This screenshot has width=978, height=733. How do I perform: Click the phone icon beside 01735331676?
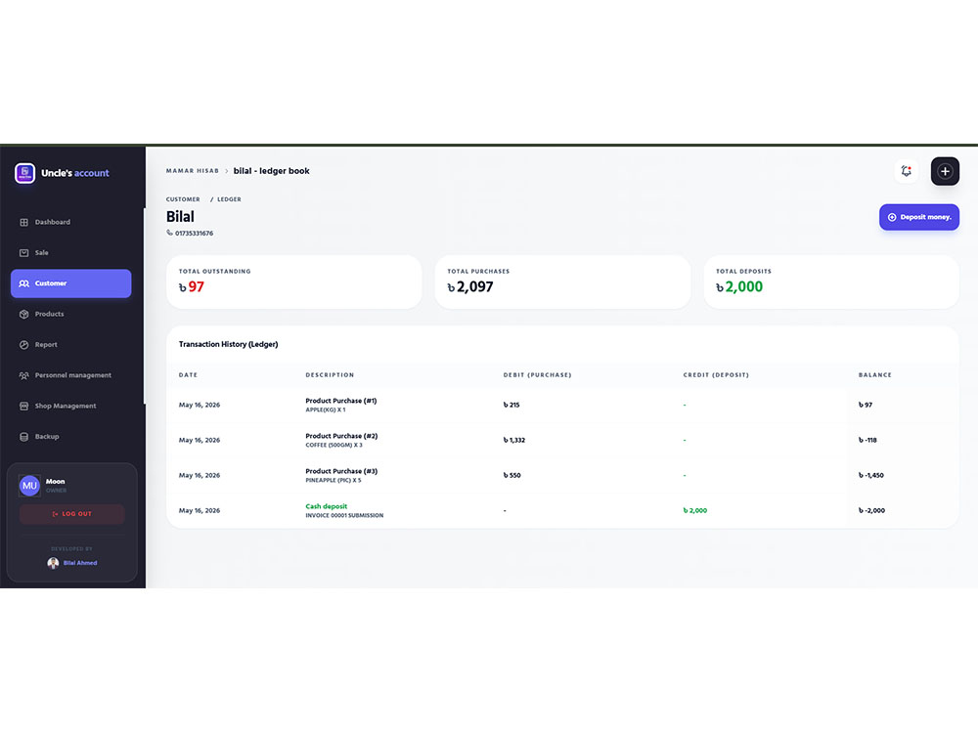[169, 233]
